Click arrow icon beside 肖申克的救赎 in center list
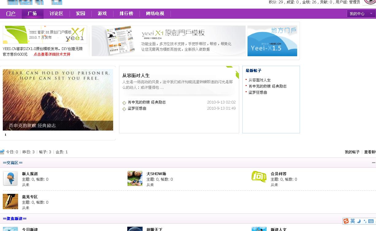Viewport: 376px width, 231px height. point(124,103)
